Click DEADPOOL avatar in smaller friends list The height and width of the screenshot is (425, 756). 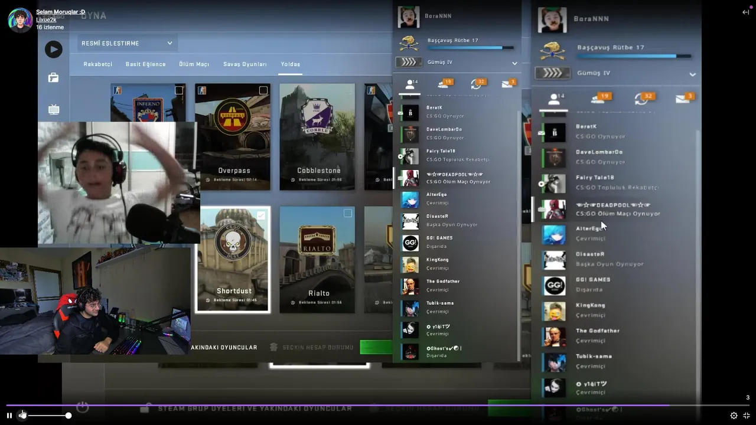point(410,178)
